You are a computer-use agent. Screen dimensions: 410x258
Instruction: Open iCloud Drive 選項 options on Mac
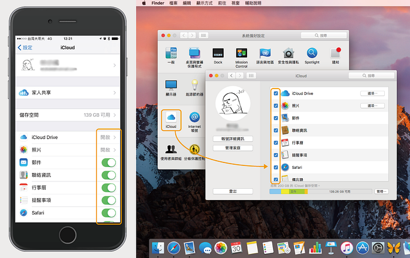[373, 93]
